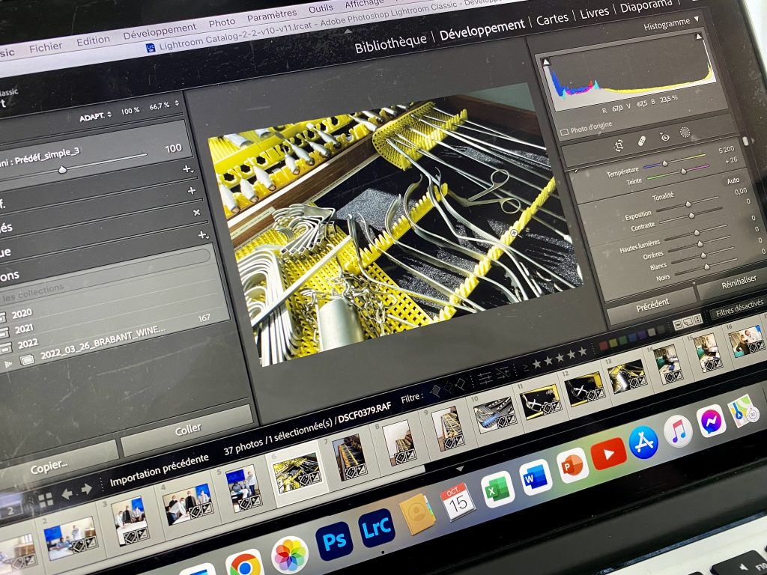Toggle highlight clipping indicator on histogram
This screenshot has height=575, width=767.
point(699,36)
